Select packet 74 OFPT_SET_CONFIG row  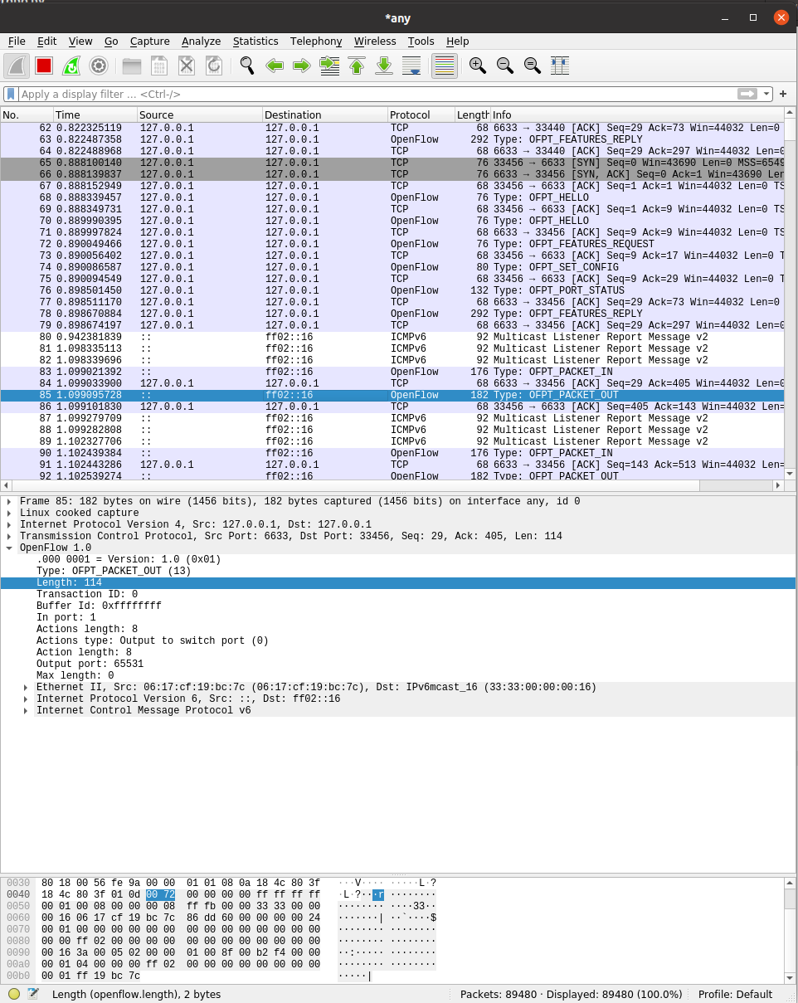(392, 267)
